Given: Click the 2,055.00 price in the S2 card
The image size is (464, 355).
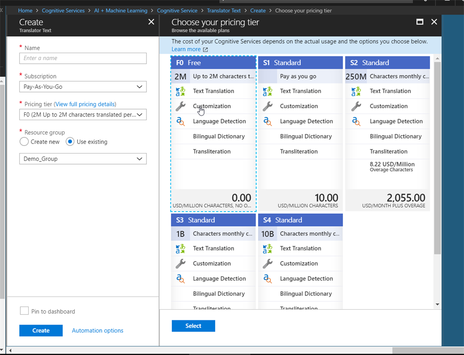Looking at the screenshot, I should (x=406, y=198).
